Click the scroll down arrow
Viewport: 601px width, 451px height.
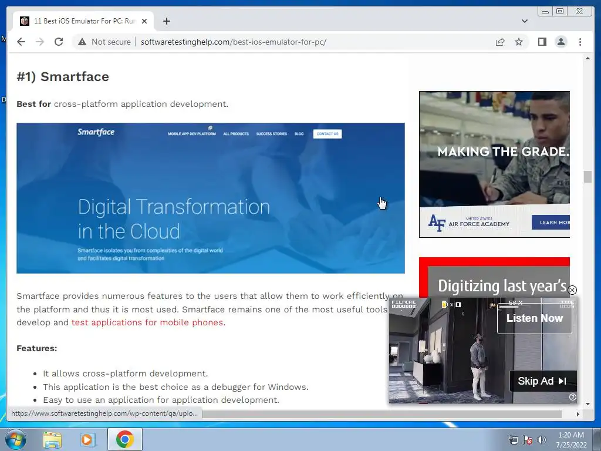(x=588, y=404)
